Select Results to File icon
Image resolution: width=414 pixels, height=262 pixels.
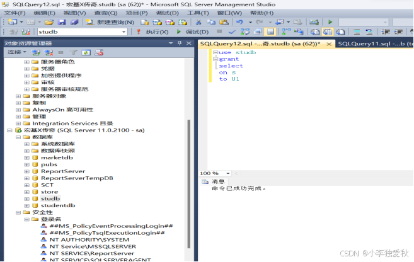[x=340, y=32]
